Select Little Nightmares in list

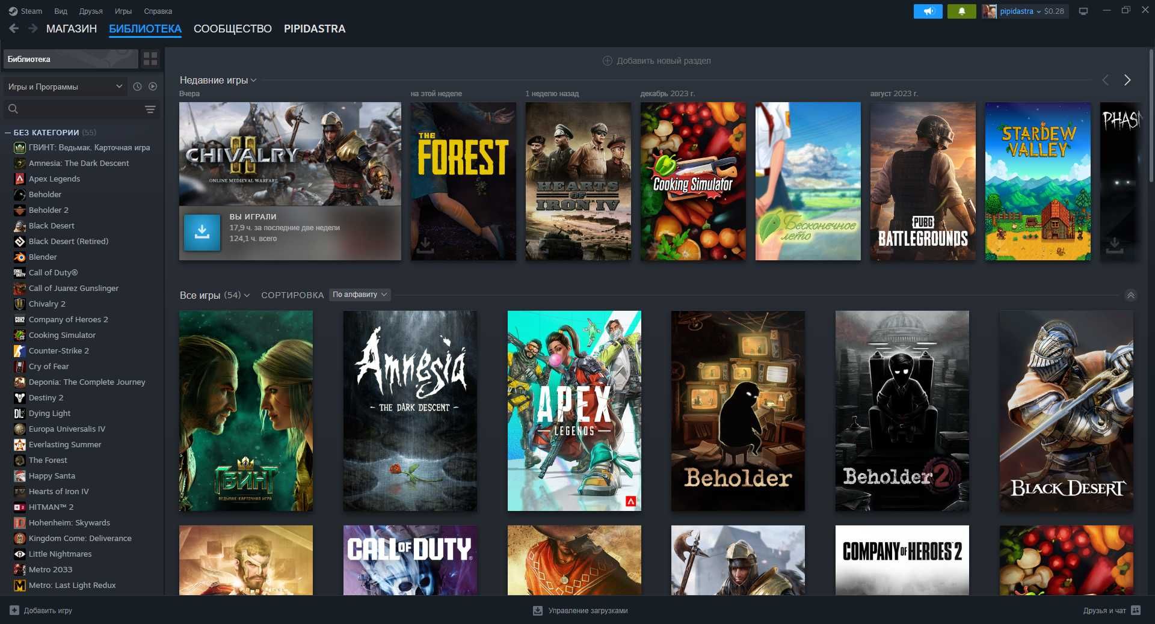click(x=60, y=554)
